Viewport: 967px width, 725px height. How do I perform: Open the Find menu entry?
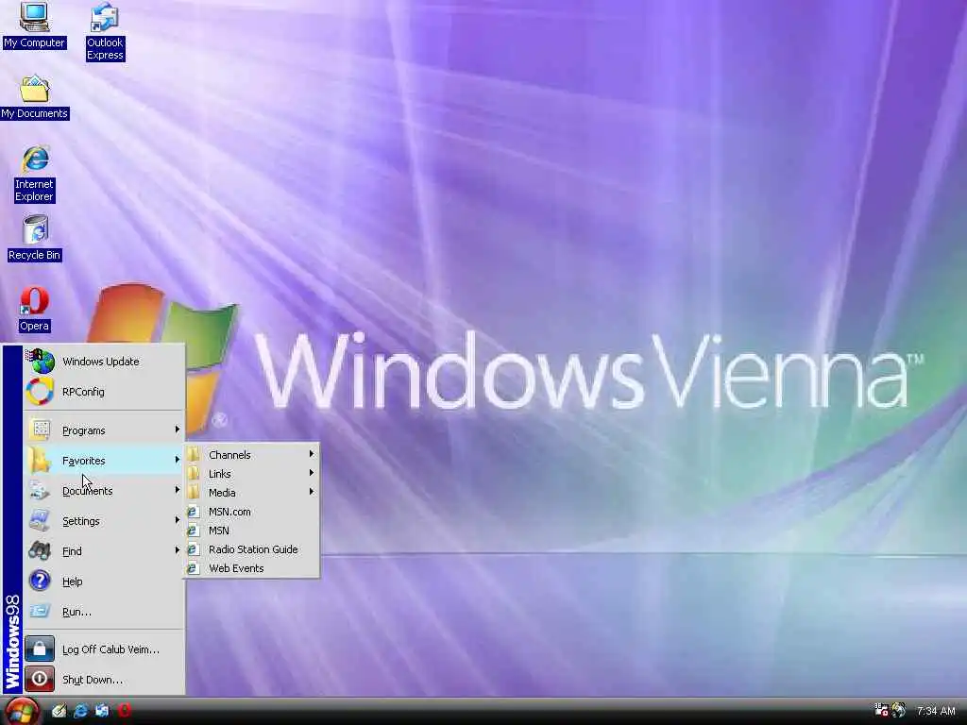[104, 550]
